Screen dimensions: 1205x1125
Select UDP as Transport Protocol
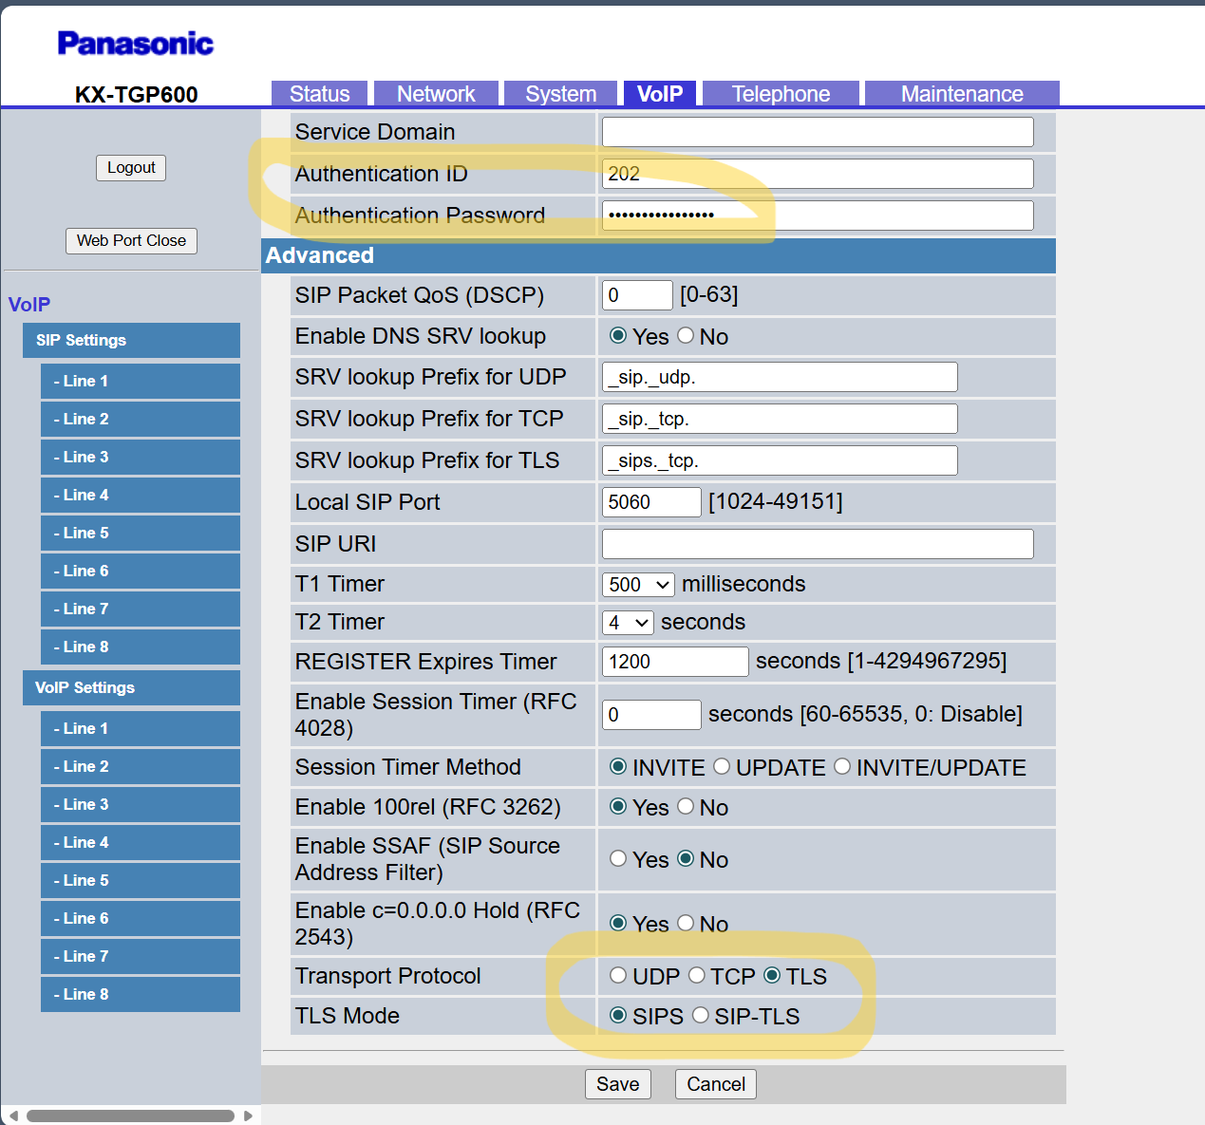coord(618,976)
